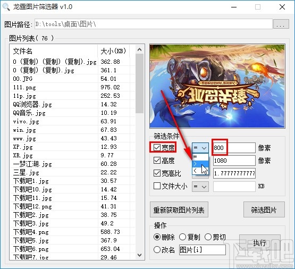Click the image path input field
The width and height of the screenshot is (295, 269).
coord(154,24)
